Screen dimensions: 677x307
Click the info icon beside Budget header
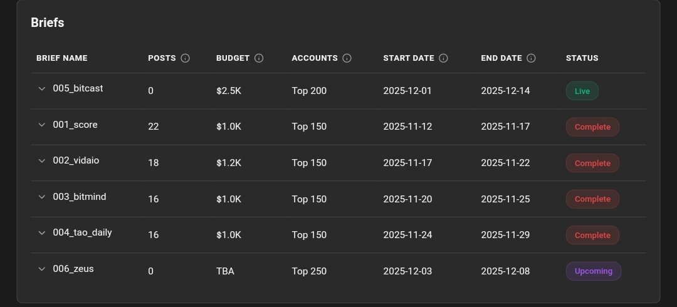pos(259,58)
